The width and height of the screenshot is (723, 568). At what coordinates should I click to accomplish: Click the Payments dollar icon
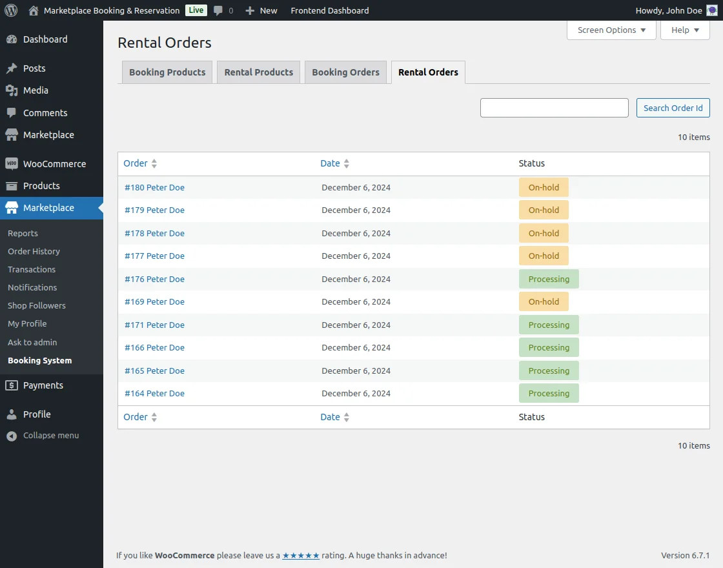pos(12,385)
